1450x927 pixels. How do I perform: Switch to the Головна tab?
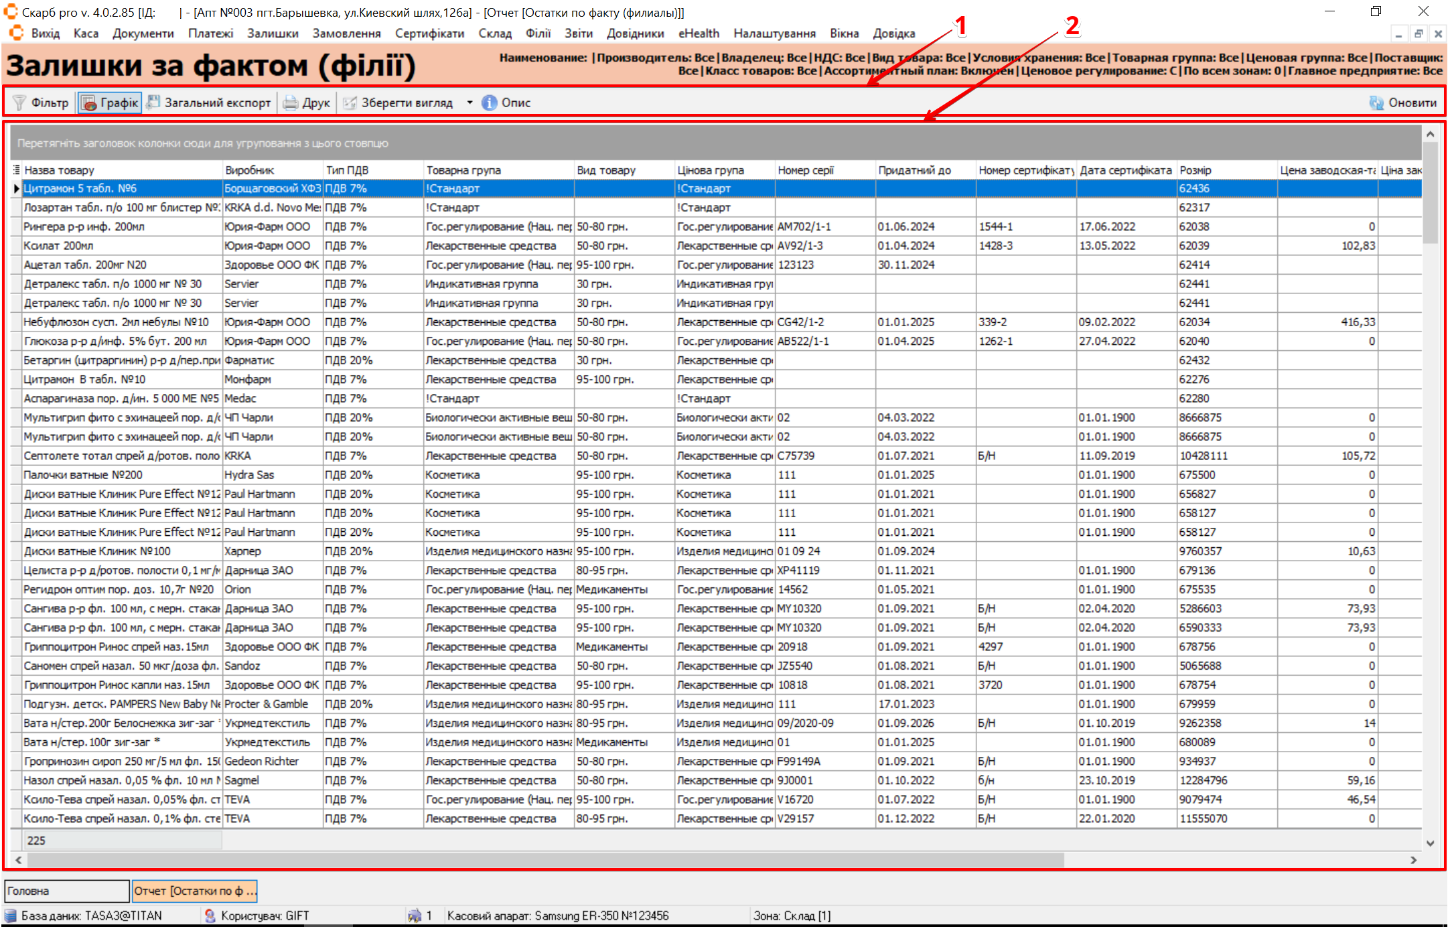coord(66,891)
